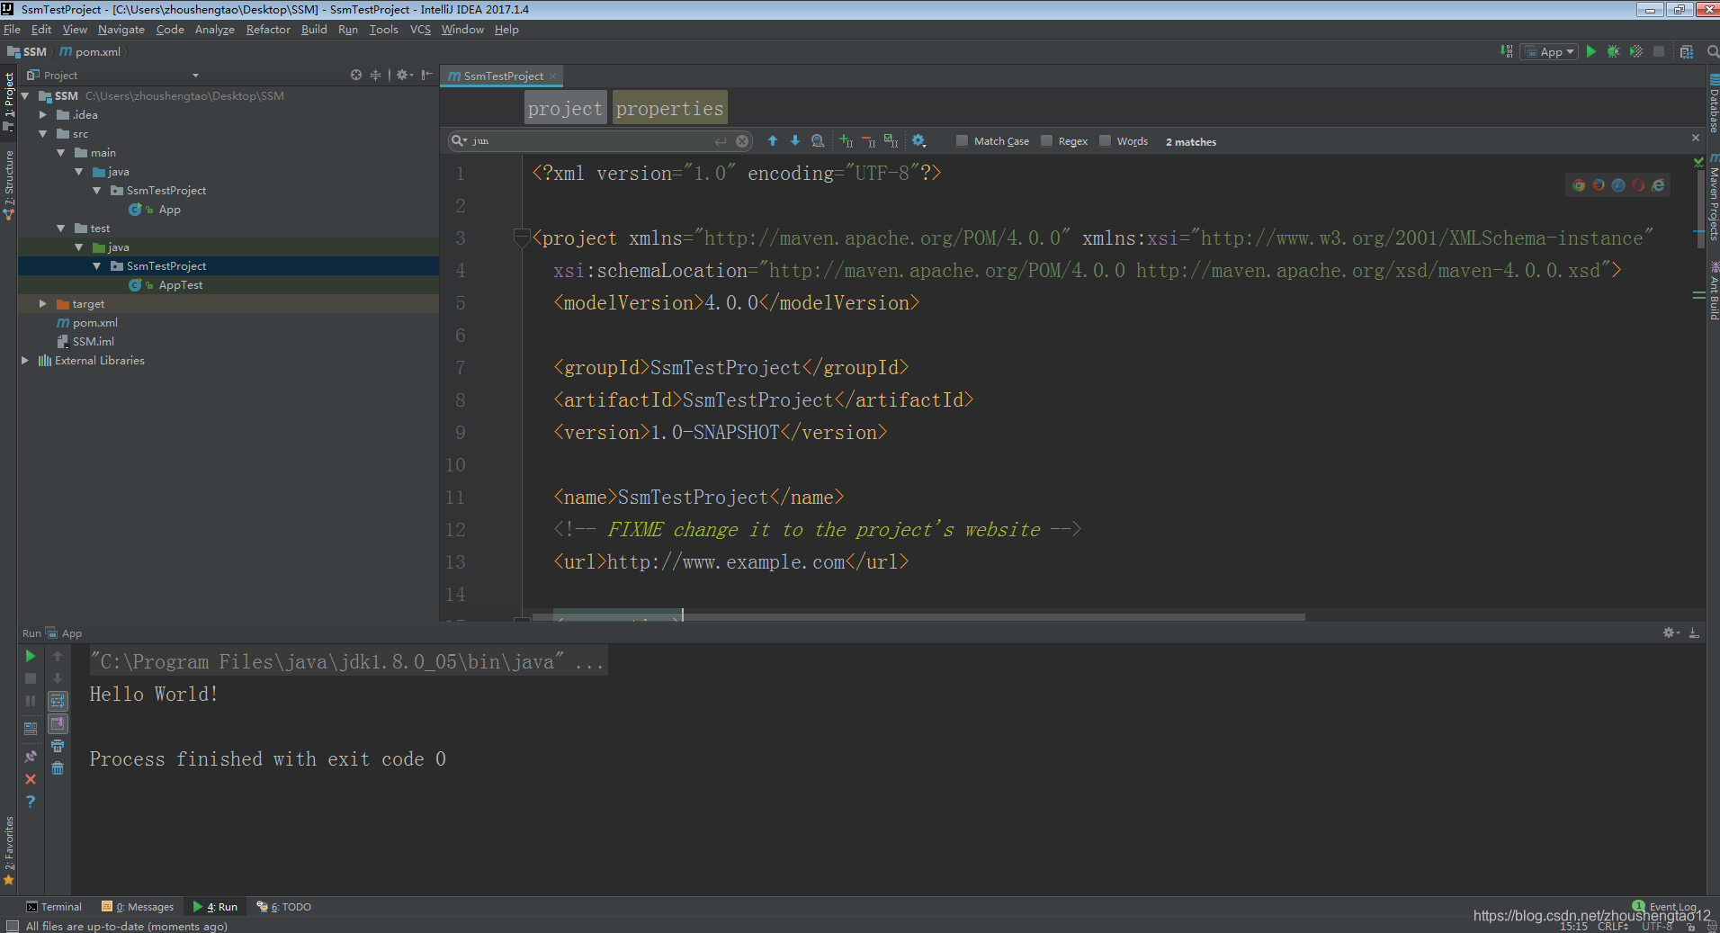Open the Refactor menu

pos(268,30)
